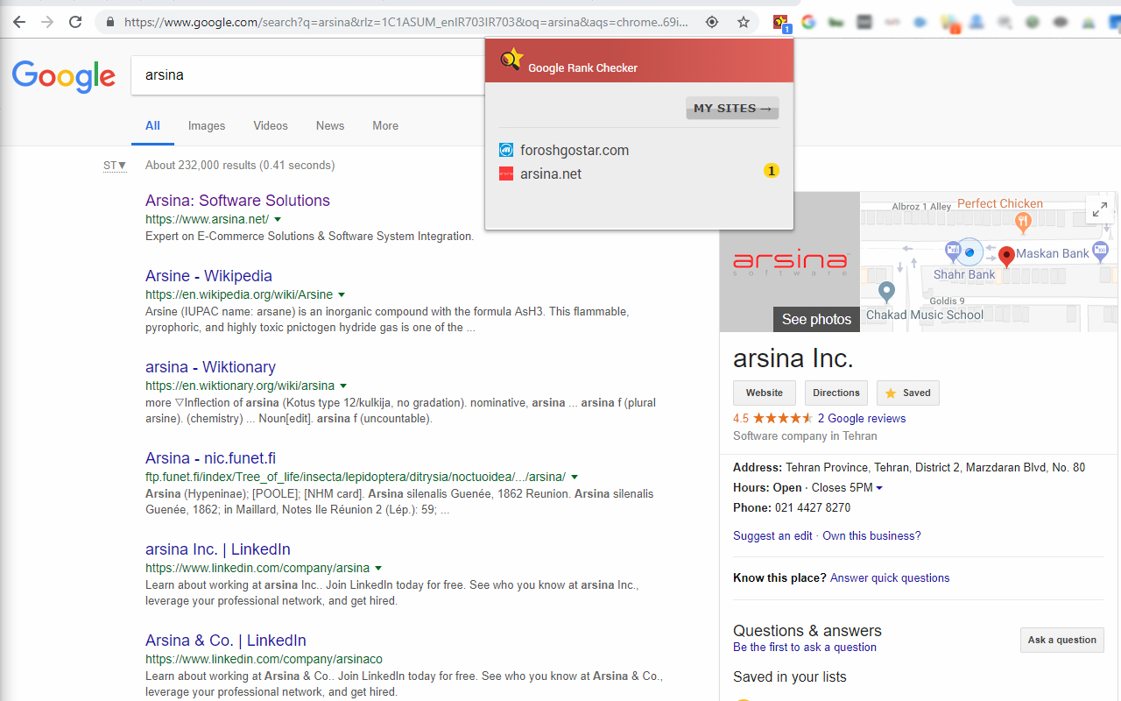Open the map fullscreen expand icon
This screenshot has width=1121, height=701.
pos(1099,209)
